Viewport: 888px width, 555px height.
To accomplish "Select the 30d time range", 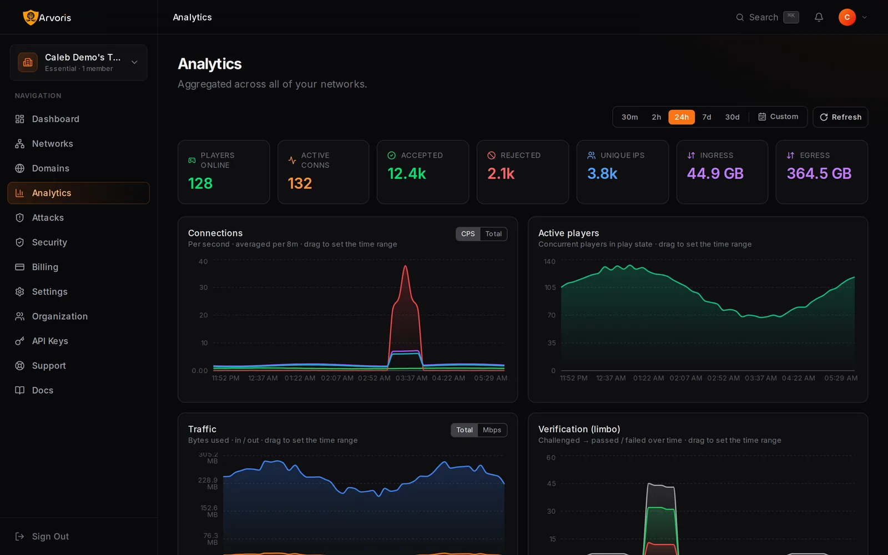I will [x=732, y=117].
